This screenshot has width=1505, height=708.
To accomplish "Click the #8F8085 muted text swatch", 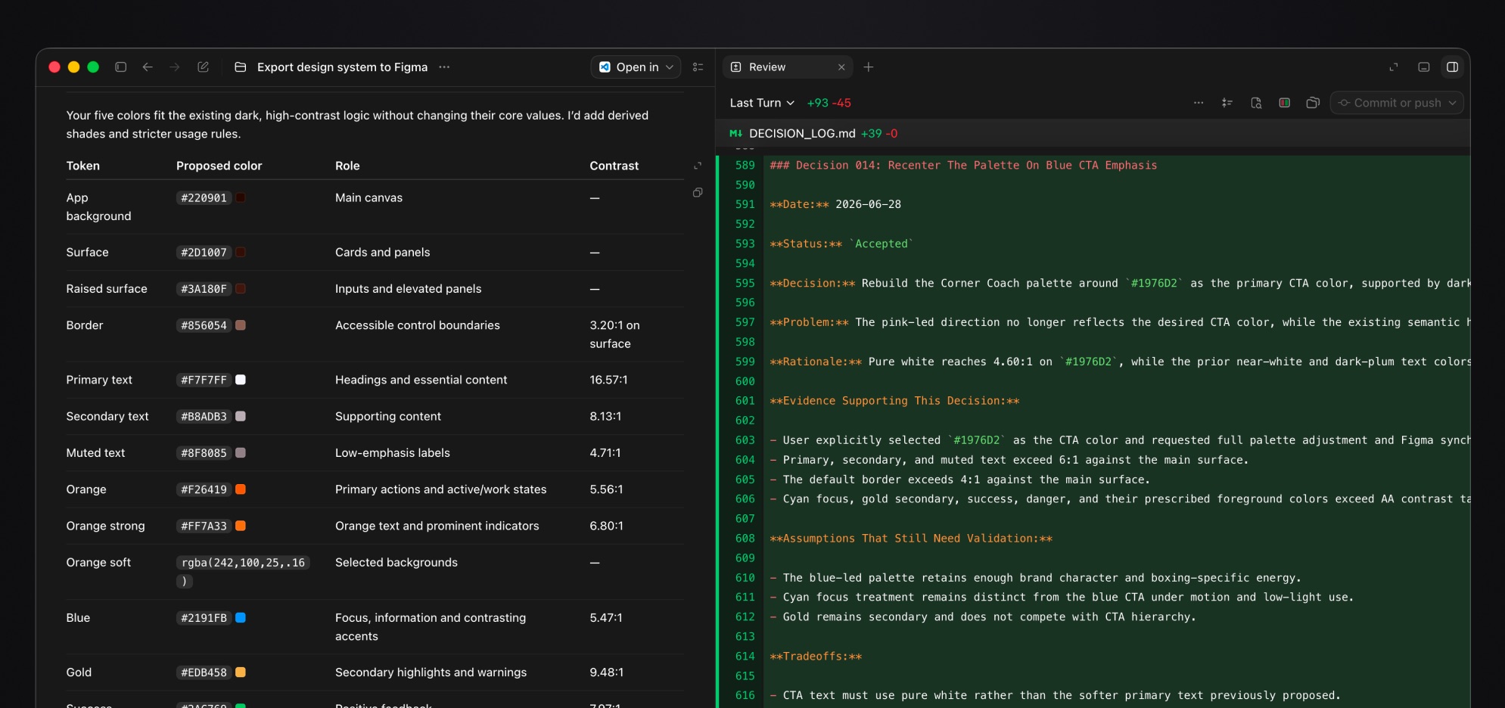I will (x=240, y=452).
